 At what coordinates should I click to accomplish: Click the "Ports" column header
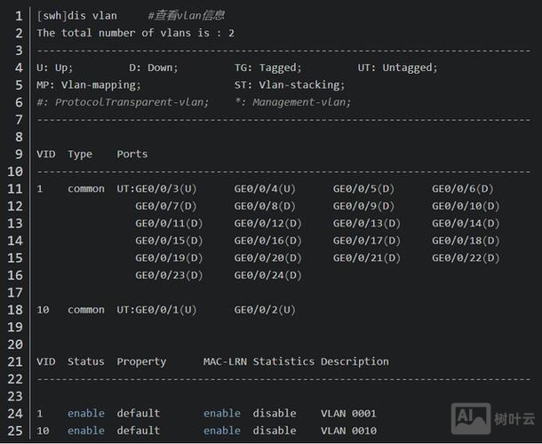tap(132, 154)
